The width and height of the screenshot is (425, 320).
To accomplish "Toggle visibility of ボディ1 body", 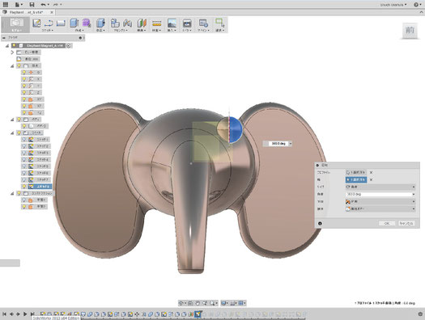I will [x=23, y=126].
